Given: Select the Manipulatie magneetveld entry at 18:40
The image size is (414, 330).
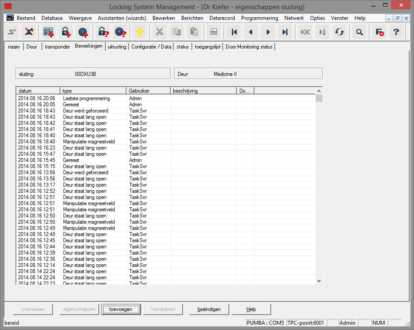Looking at the screenshot, I should [89, 142].
